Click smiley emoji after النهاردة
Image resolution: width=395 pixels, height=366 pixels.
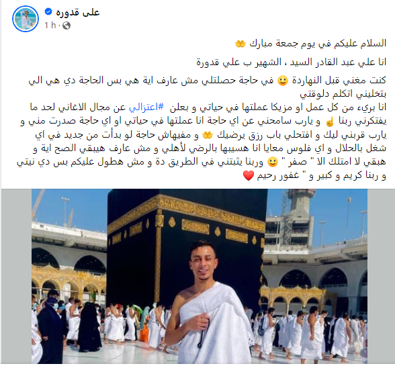pyautogui.click(x=283, y=81)
